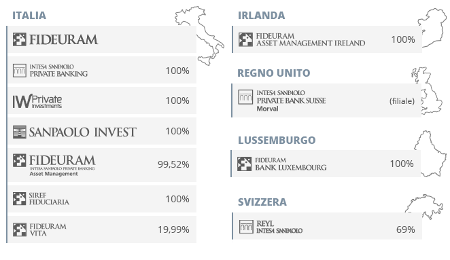Click the Intesa Sanpaolo Private Banking logo icon

20,71
